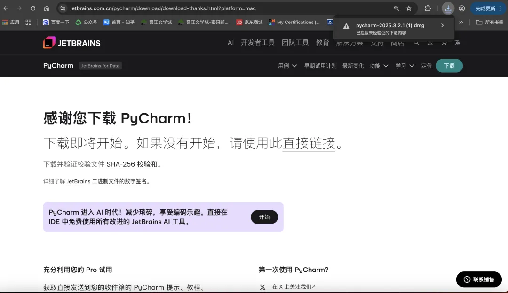Image resolution: width=508 pixels, height=293 pixels.
Task: Click the 感谢您下载 PyCharm! heading
Action: click(x=118, y=118)
